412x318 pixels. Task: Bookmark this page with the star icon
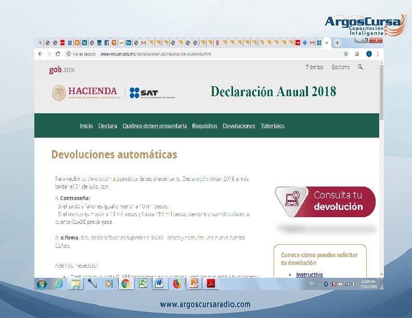(x=346, y=54)
